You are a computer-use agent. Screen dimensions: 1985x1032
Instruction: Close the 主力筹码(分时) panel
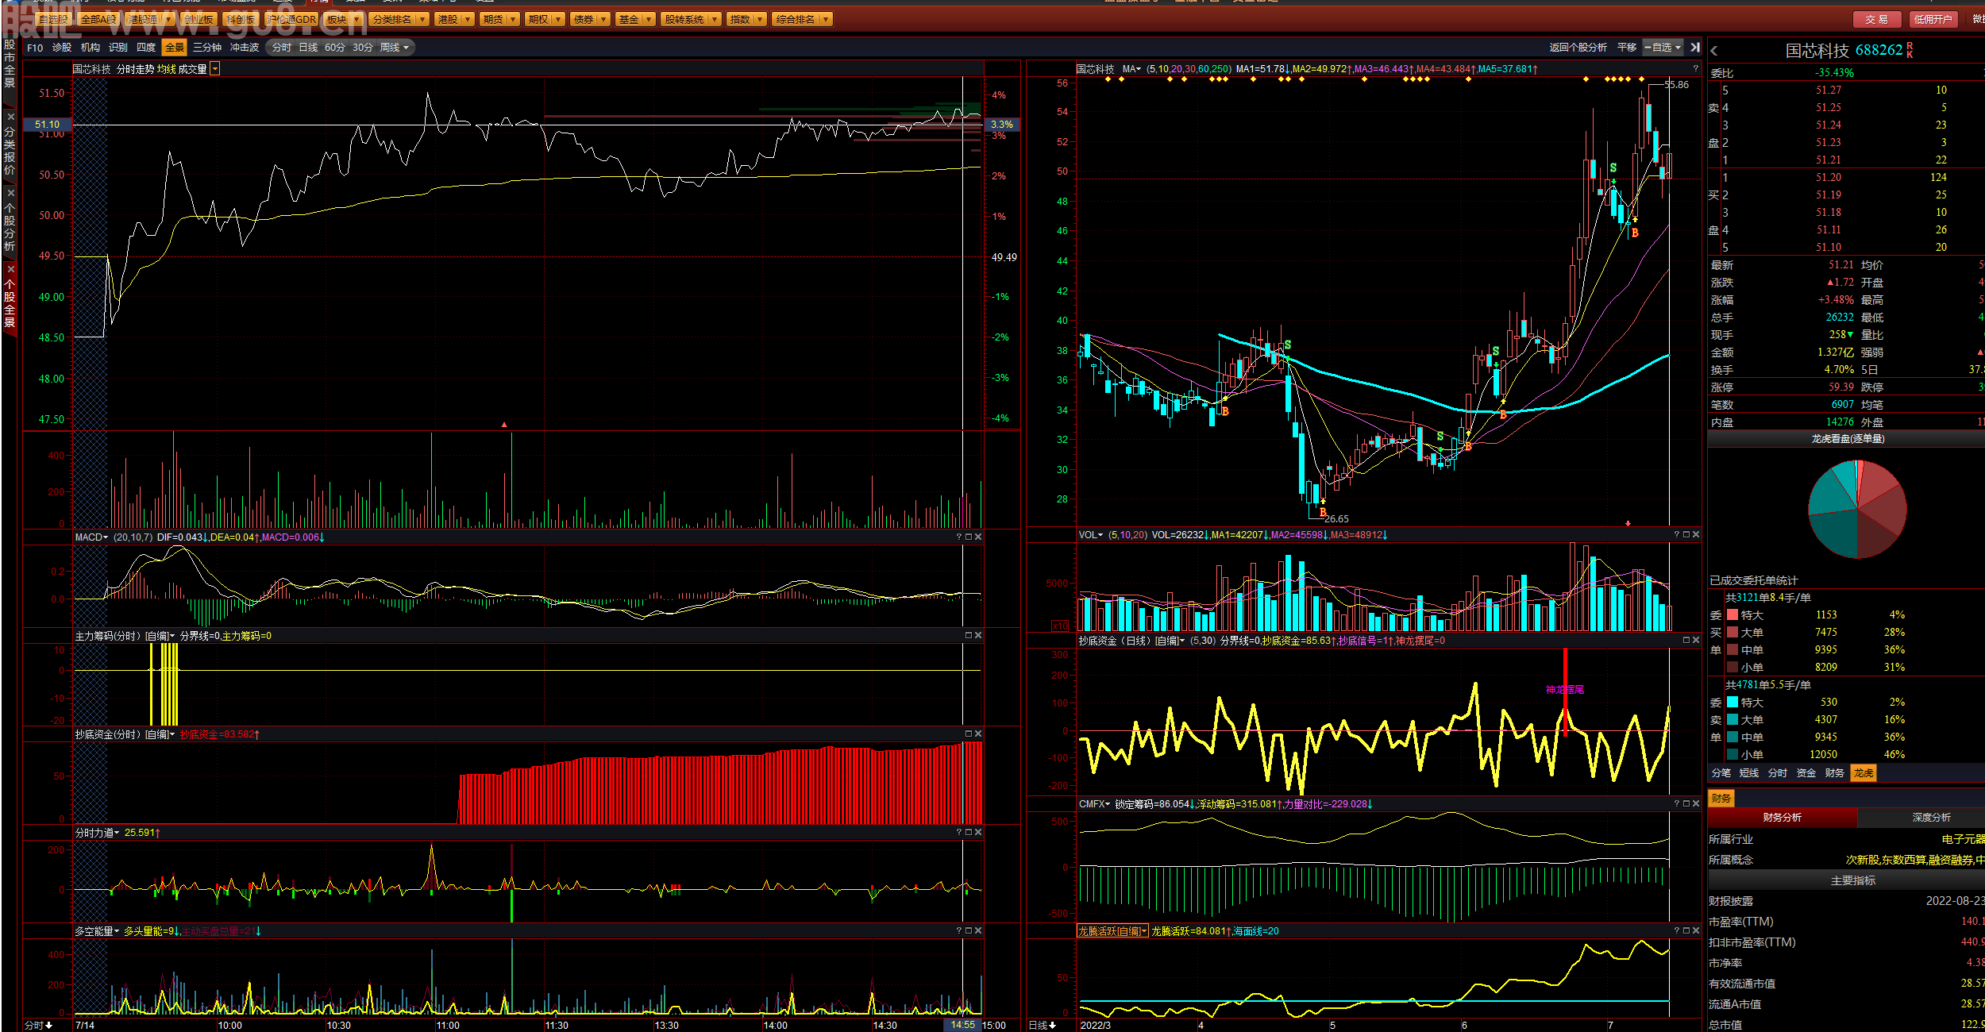(978, 636)
